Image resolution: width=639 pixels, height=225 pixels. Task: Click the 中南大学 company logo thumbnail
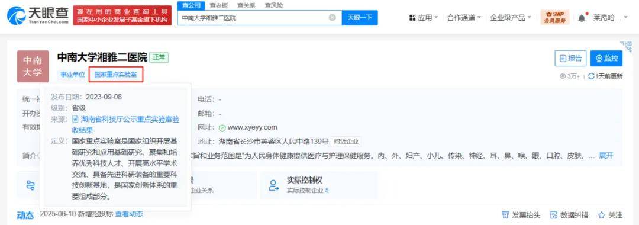pyautogui.click(x=33, y=66)
